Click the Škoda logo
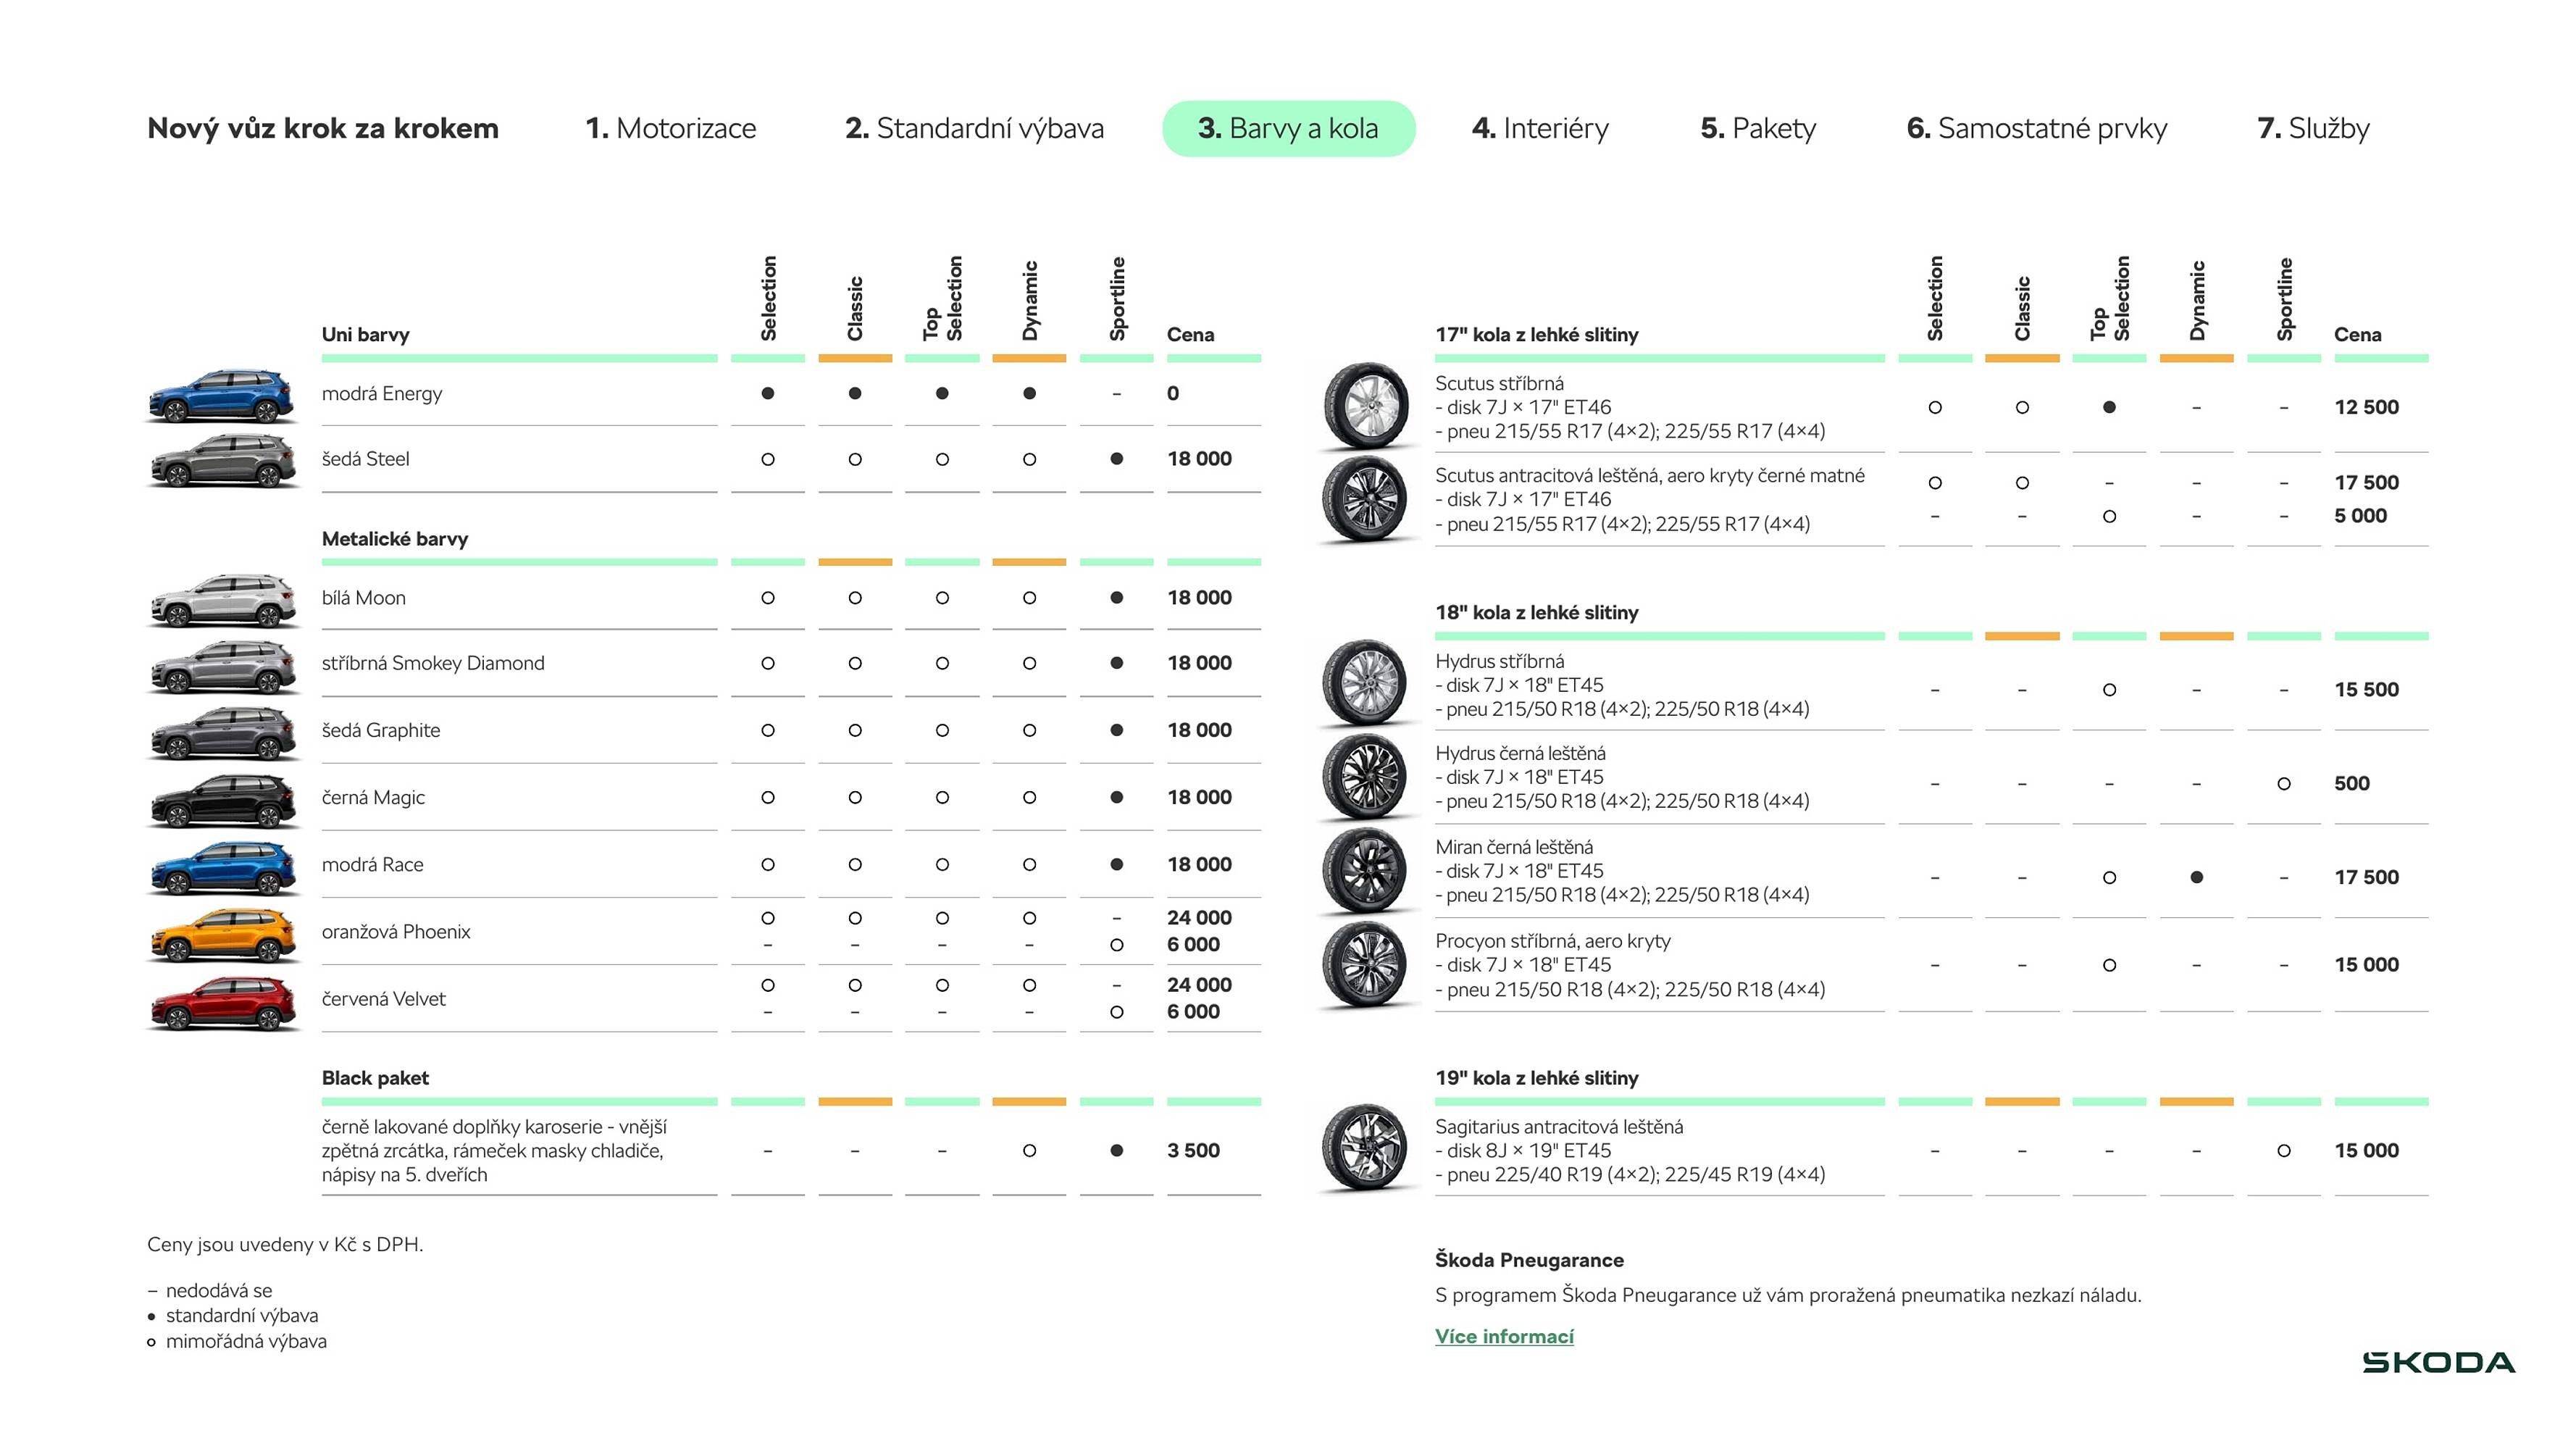The width and height of the screenshot is (2576, 1449). 2438,1362
